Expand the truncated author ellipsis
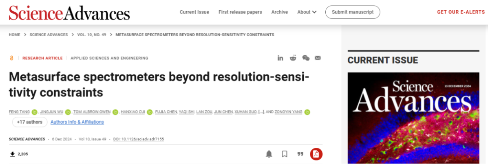Screen dimensions: 488x164 click(x=261, y=112)
